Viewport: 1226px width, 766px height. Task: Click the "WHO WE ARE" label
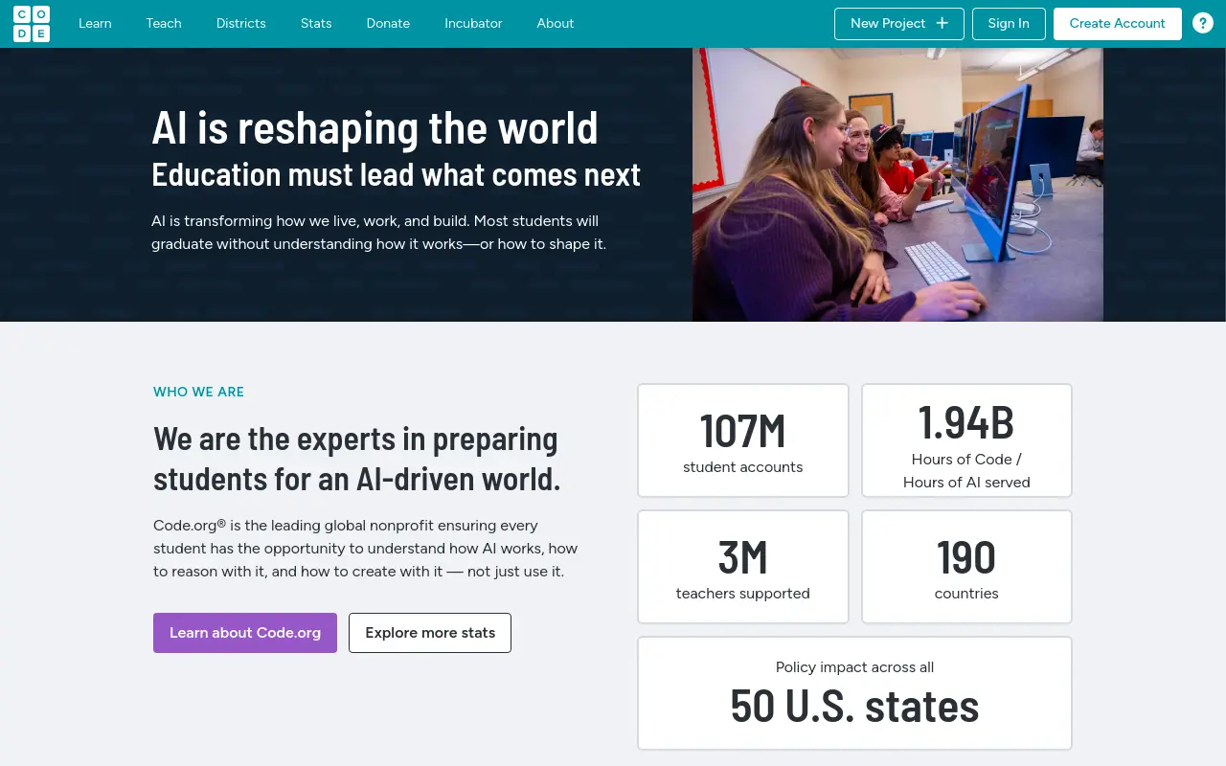198,392
